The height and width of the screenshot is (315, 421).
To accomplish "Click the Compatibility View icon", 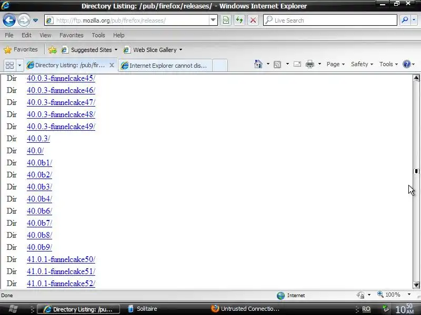I will pyautogui.click(x=226, y=20).
